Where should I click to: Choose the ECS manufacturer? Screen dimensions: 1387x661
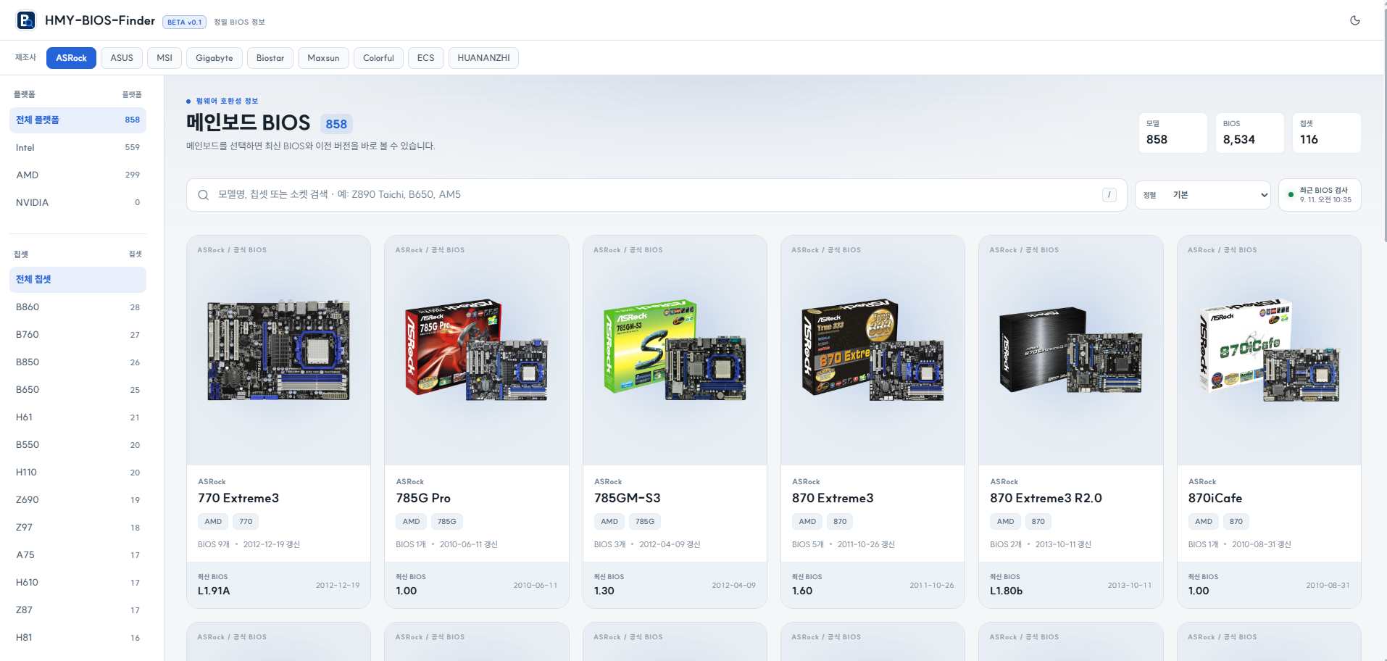point(426,58)
